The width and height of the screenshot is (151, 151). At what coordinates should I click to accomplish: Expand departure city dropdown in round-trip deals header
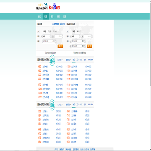click(60, 60)
